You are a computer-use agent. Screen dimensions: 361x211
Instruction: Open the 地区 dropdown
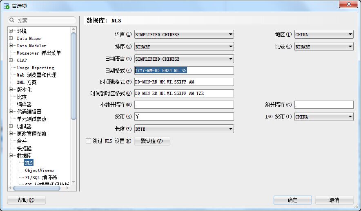(x=324, y=35)
